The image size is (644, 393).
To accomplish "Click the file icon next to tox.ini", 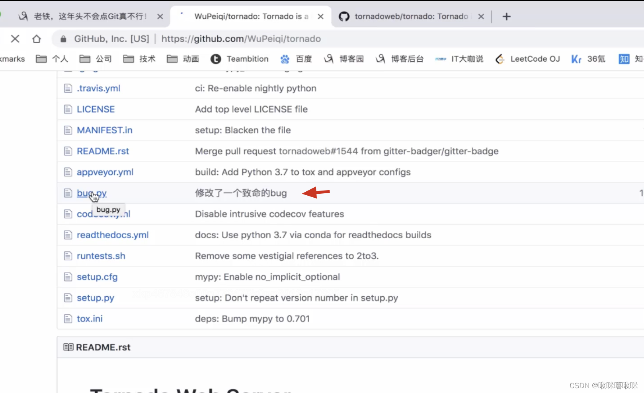I will coord(68,319).
